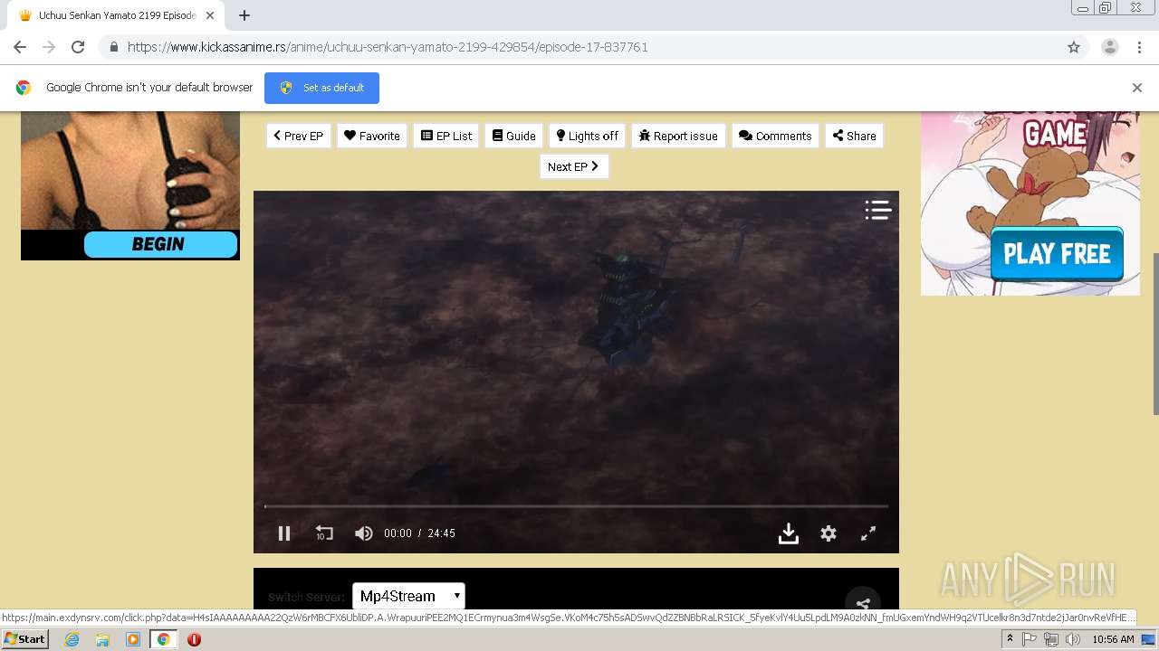Launch Internet Explorer from taskbar

pyautogui.click(x=72, y=639)
